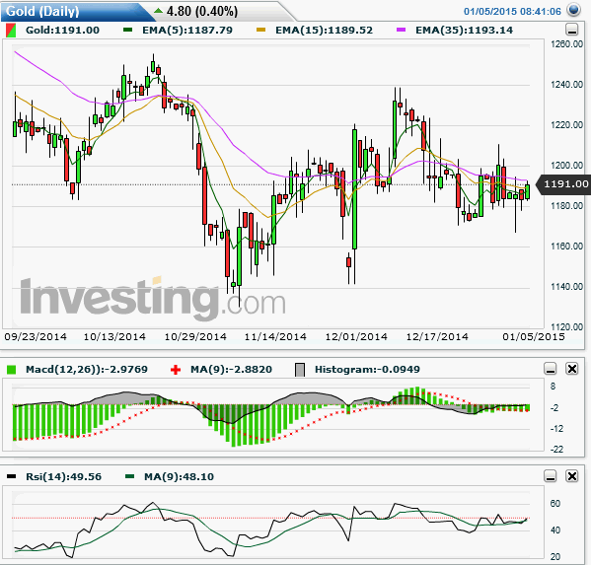The width and height of the screenshot is (591, 565).
Task: Click the Investing.com watermark logo
Action: pyautogui.click(x=153, y=298)
